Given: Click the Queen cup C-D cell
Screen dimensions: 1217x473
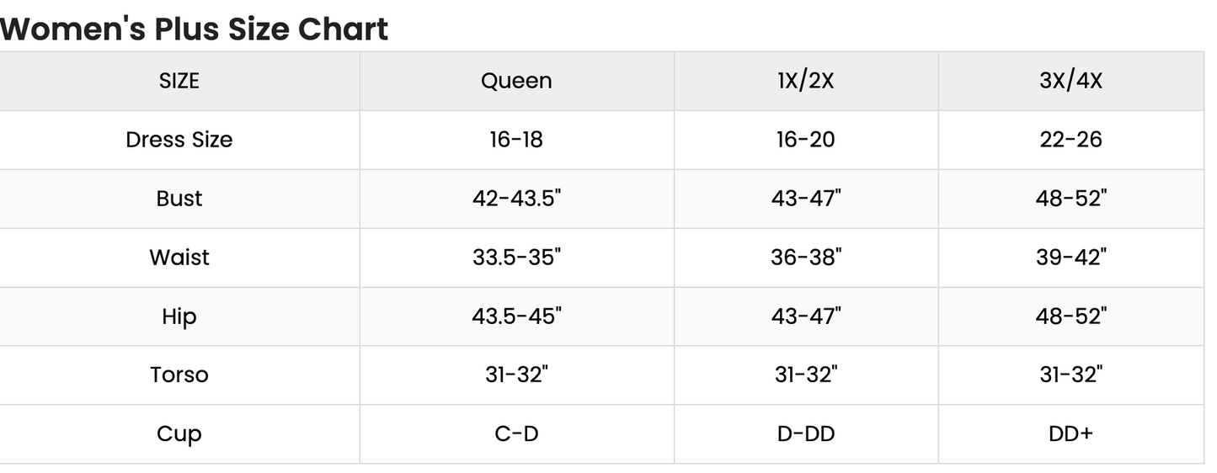Looking at the screenshot, I should 516,434.
